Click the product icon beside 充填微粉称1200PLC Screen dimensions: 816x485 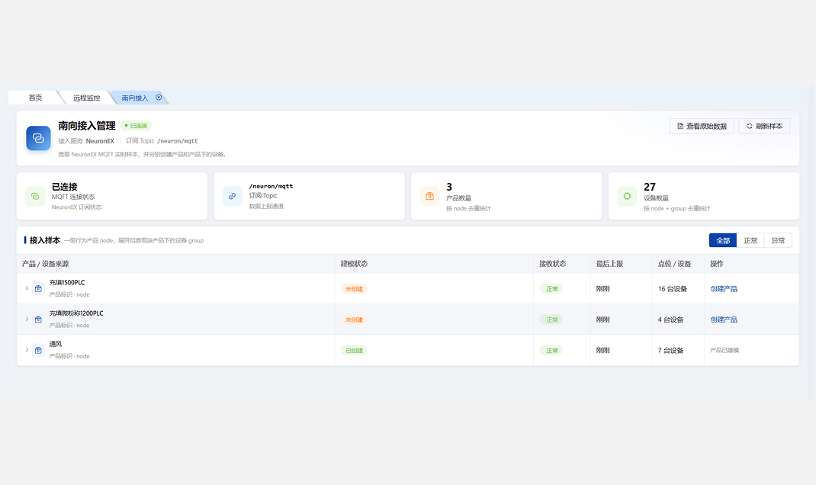(x=38, y=319)
